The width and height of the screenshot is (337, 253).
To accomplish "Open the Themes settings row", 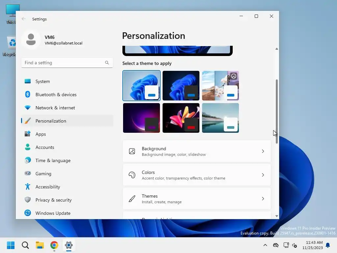I will pyautogui.click(x=197, y=199).
